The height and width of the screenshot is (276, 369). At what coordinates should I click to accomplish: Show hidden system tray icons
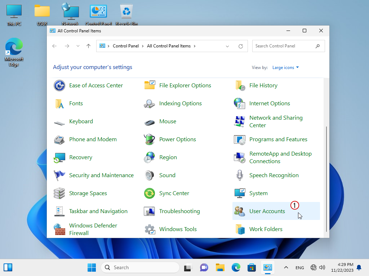point(286,267)
